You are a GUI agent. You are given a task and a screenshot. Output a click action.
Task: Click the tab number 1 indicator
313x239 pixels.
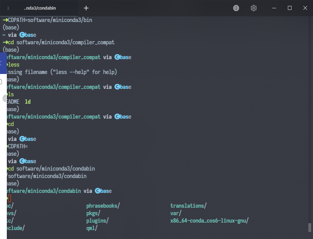(x=8, y=8)
